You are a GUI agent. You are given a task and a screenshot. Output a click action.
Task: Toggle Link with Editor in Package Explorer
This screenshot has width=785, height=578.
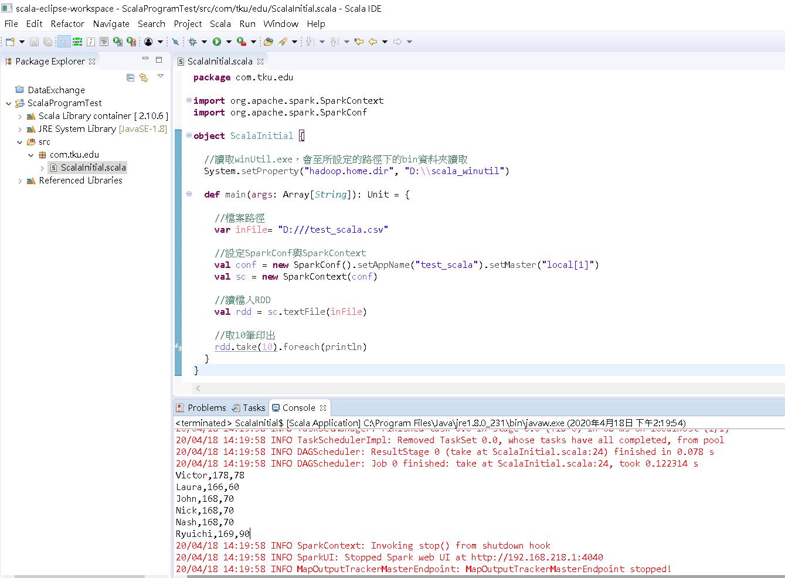[x=144, y=77]
